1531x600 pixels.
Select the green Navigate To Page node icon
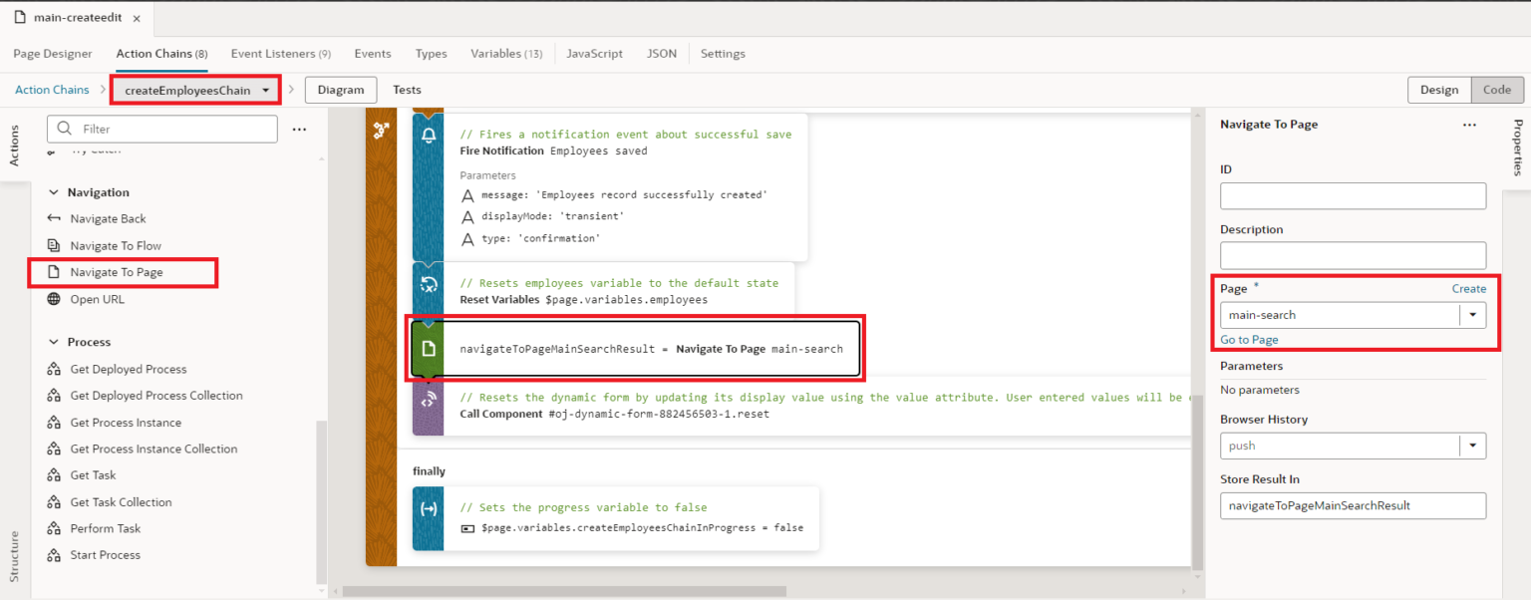[429, 349]
